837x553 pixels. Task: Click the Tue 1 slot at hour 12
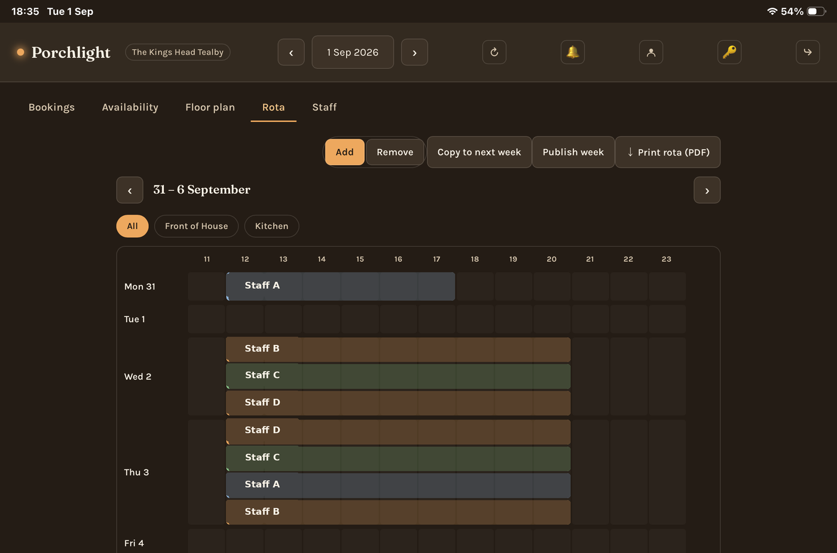pos(245,319)
